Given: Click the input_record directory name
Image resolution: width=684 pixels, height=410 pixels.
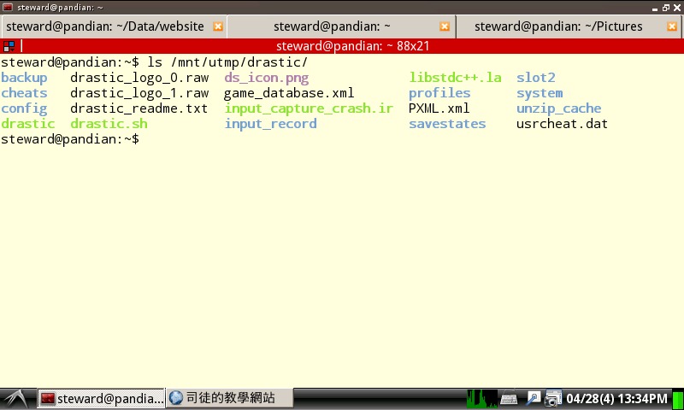Looking at the screenshot, I should [x=270, y=124].
